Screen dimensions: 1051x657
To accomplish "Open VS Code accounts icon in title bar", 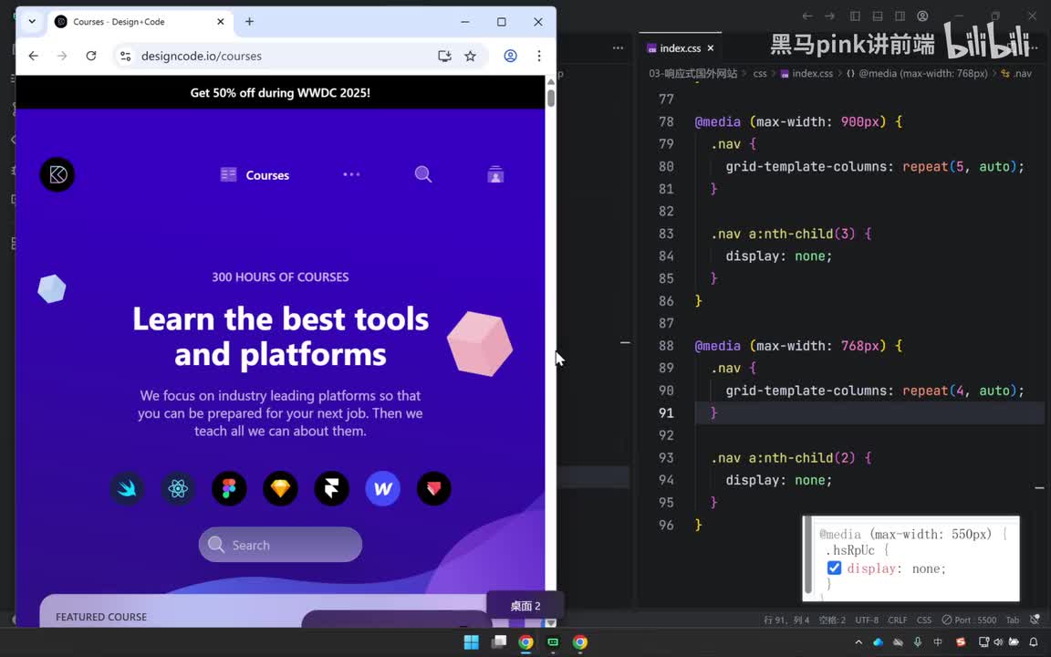I will click(x=923, y=16).
